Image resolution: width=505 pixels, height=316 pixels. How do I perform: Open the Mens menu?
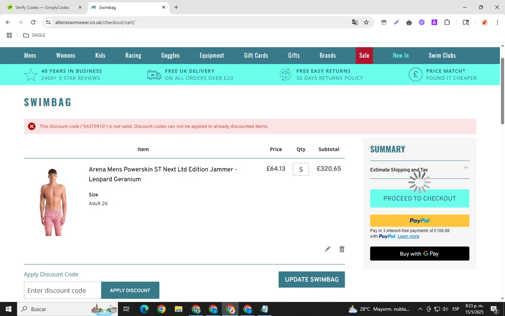pyautogui.click(x=30, y=56)
